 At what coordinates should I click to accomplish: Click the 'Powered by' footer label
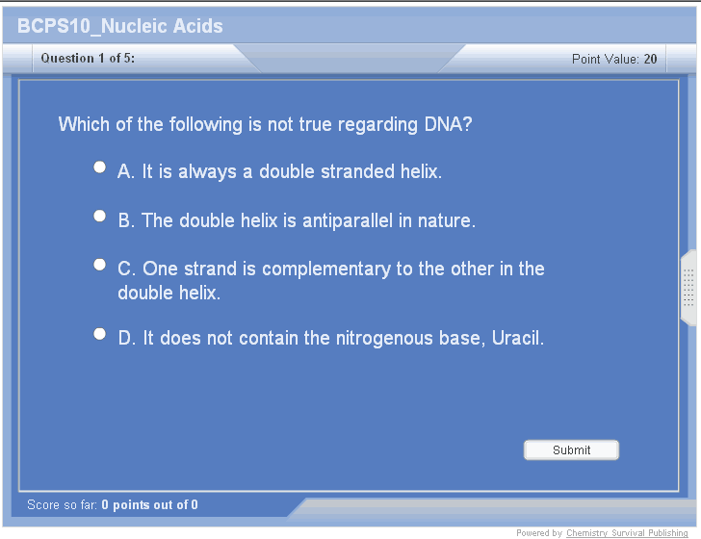pos(539,533)
